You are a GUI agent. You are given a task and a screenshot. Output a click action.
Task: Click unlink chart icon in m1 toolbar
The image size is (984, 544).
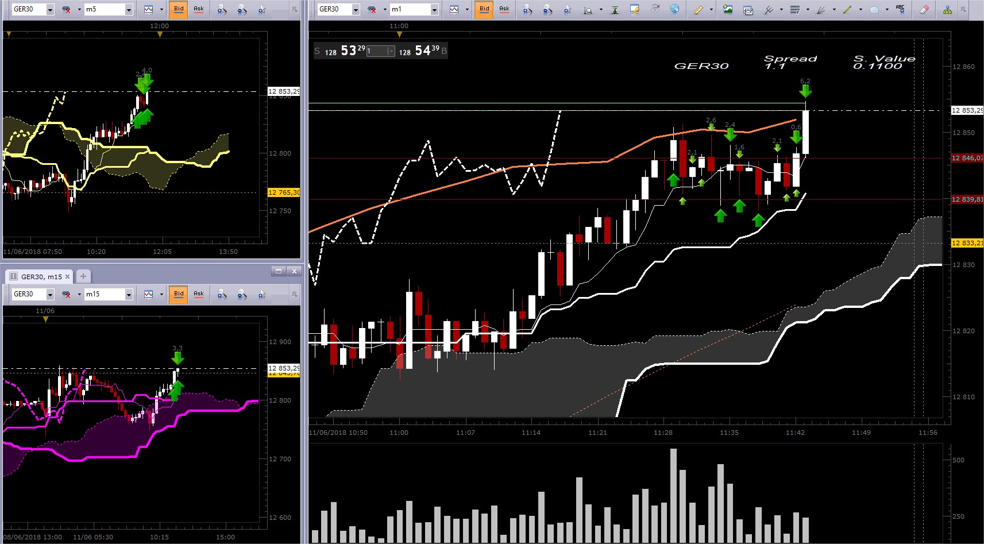pos(372,9)
